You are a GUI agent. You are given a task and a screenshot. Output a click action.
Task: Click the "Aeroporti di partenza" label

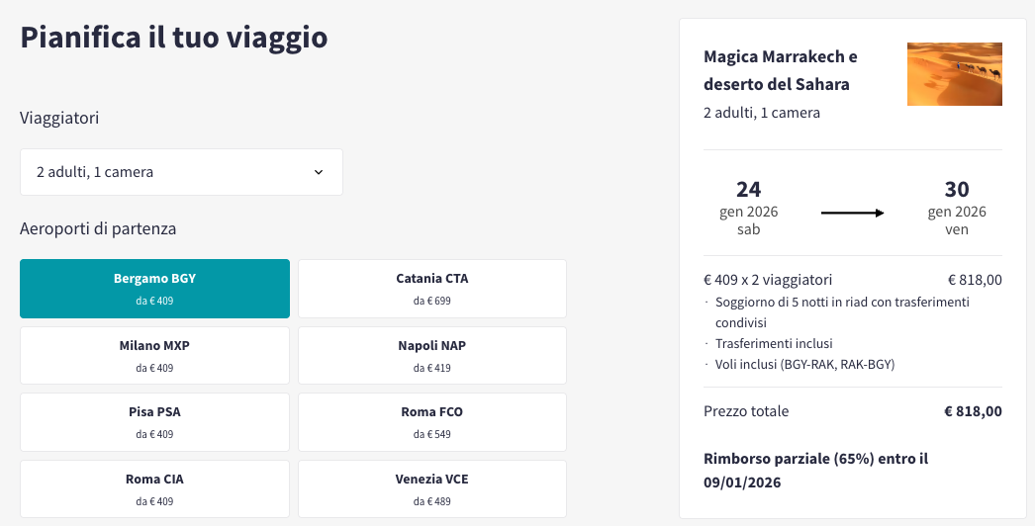pyautogui.click(x=98, y=229)
